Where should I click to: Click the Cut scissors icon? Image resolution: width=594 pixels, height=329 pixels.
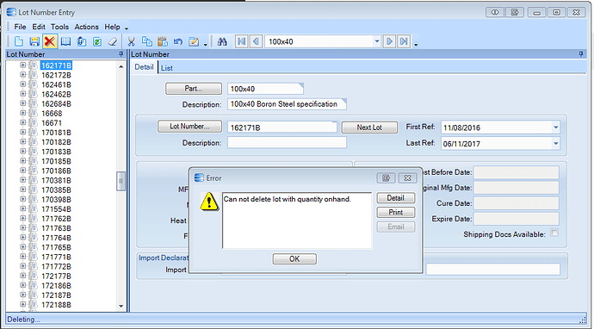(132, 41)
